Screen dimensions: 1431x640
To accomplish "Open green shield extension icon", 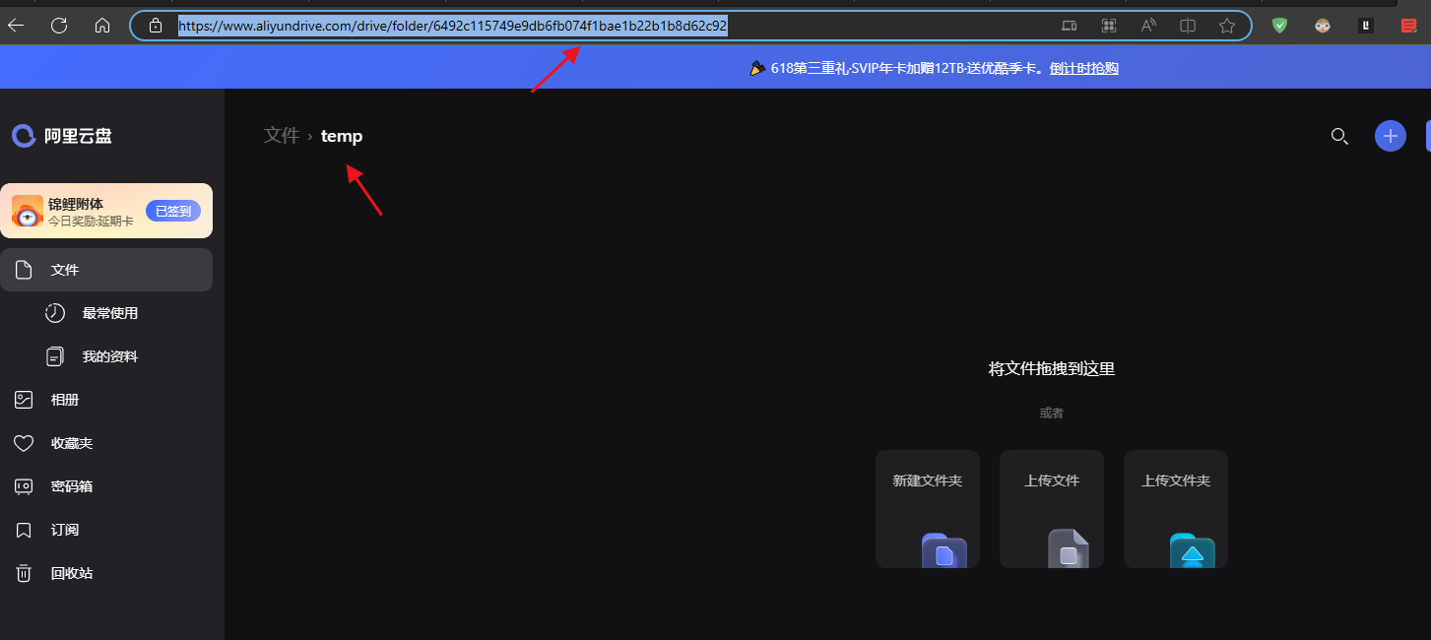I will point(1279,26).
